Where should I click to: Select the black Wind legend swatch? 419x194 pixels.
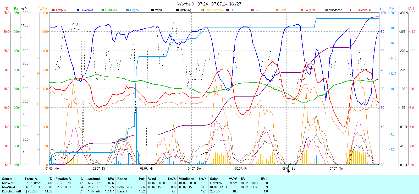153,10
